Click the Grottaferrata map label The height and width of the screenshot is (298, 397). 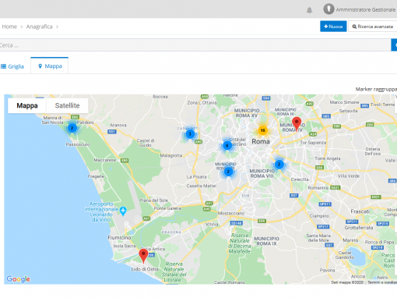(359, 228)
